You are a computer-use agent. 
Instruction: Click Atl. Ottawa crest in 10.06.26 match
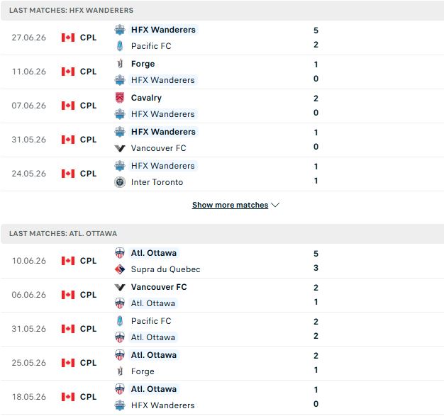click(x=120, y=253)
